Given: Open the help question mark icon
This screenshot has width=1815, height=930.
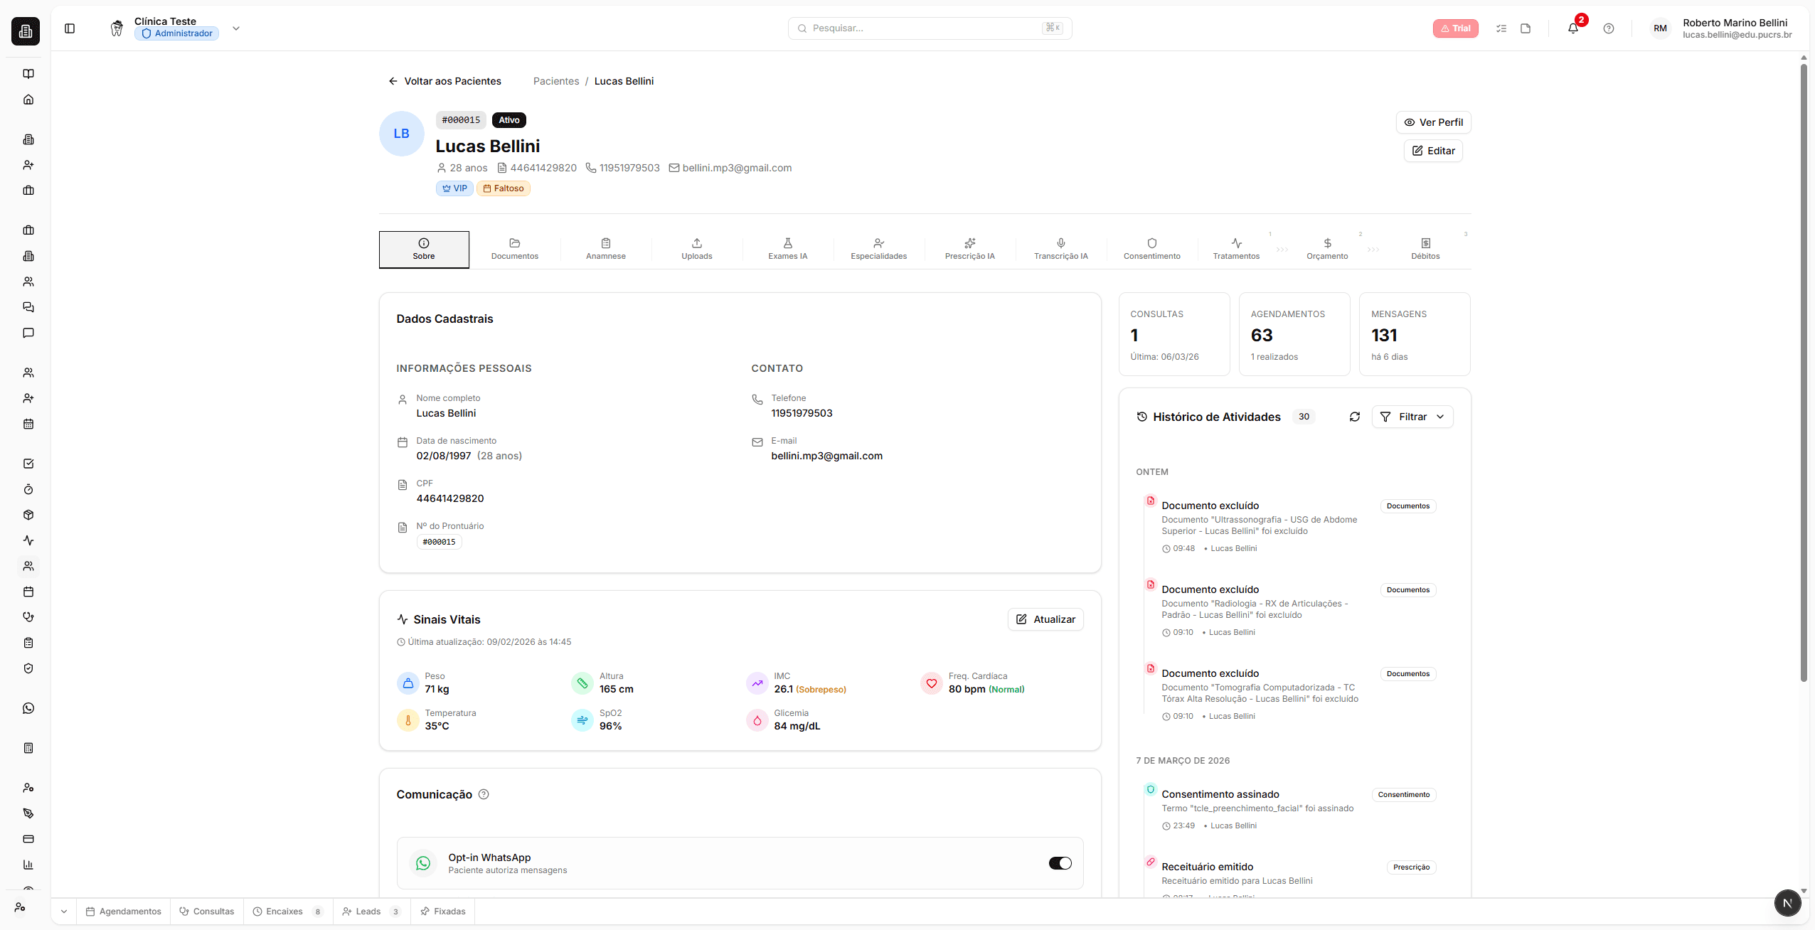Looking at the screenshot, I should pyautogui.click(x=1608, y=28).
